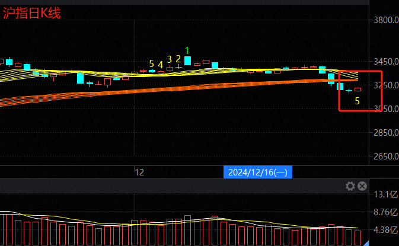Viewport: 399px width, 246px height.
Task: Click volume axis label 8.76亿
Action: (385, 212)
